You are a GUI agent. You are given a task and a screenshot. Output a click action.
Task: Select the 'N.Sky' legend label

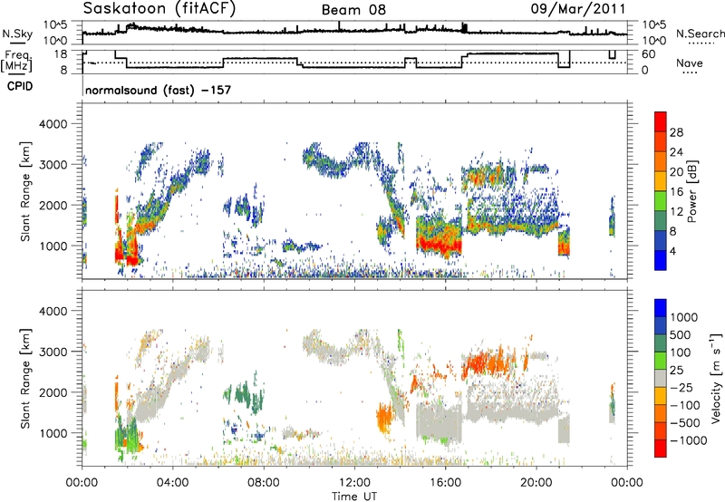tap(17, 34)
